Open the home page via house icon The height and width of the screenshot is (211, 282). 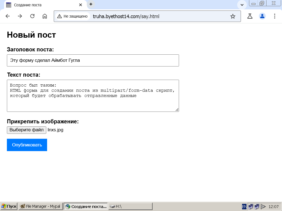coord(45,16)
